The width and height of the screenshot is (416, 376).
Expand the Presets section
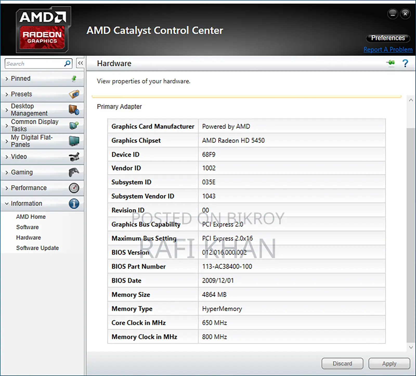pos(42,94)
